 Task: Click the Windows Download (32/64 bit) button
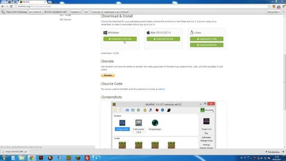(120, 39)
